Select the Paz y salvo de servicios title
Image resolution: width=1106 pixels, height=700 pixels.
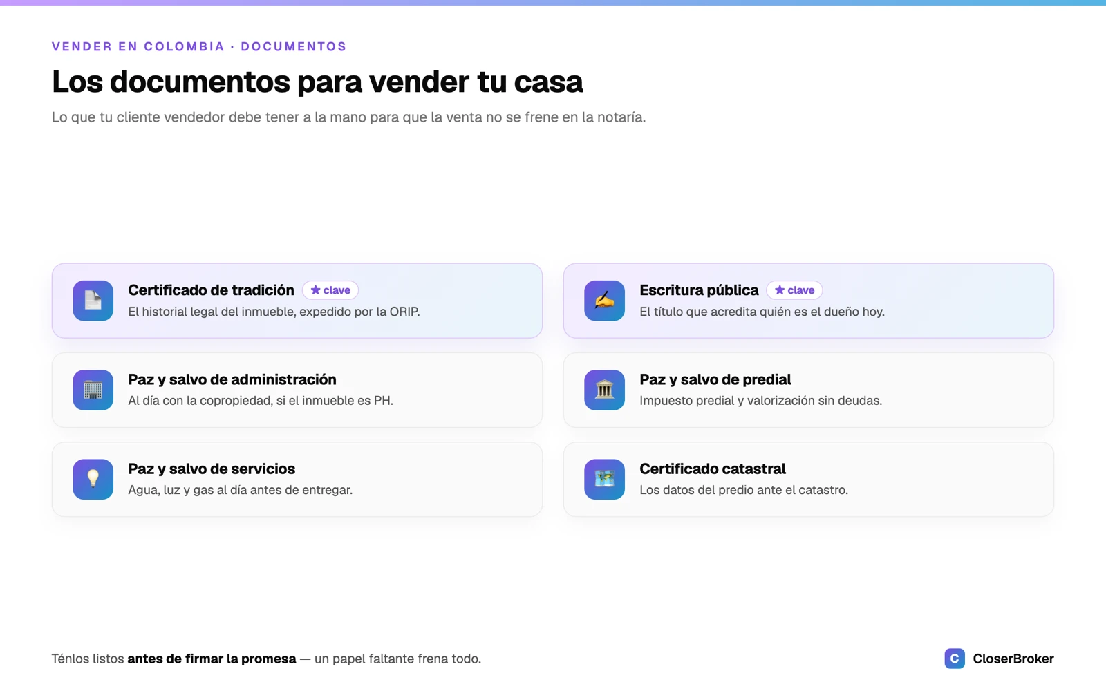tap(212, 469)
